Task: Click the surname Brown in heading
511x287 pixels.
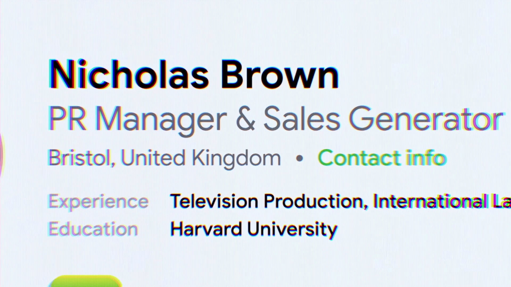Action: (280, 74)
